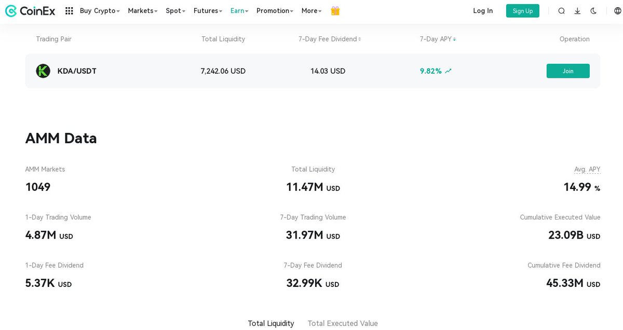Toggle dark mode moon icon

593,11
